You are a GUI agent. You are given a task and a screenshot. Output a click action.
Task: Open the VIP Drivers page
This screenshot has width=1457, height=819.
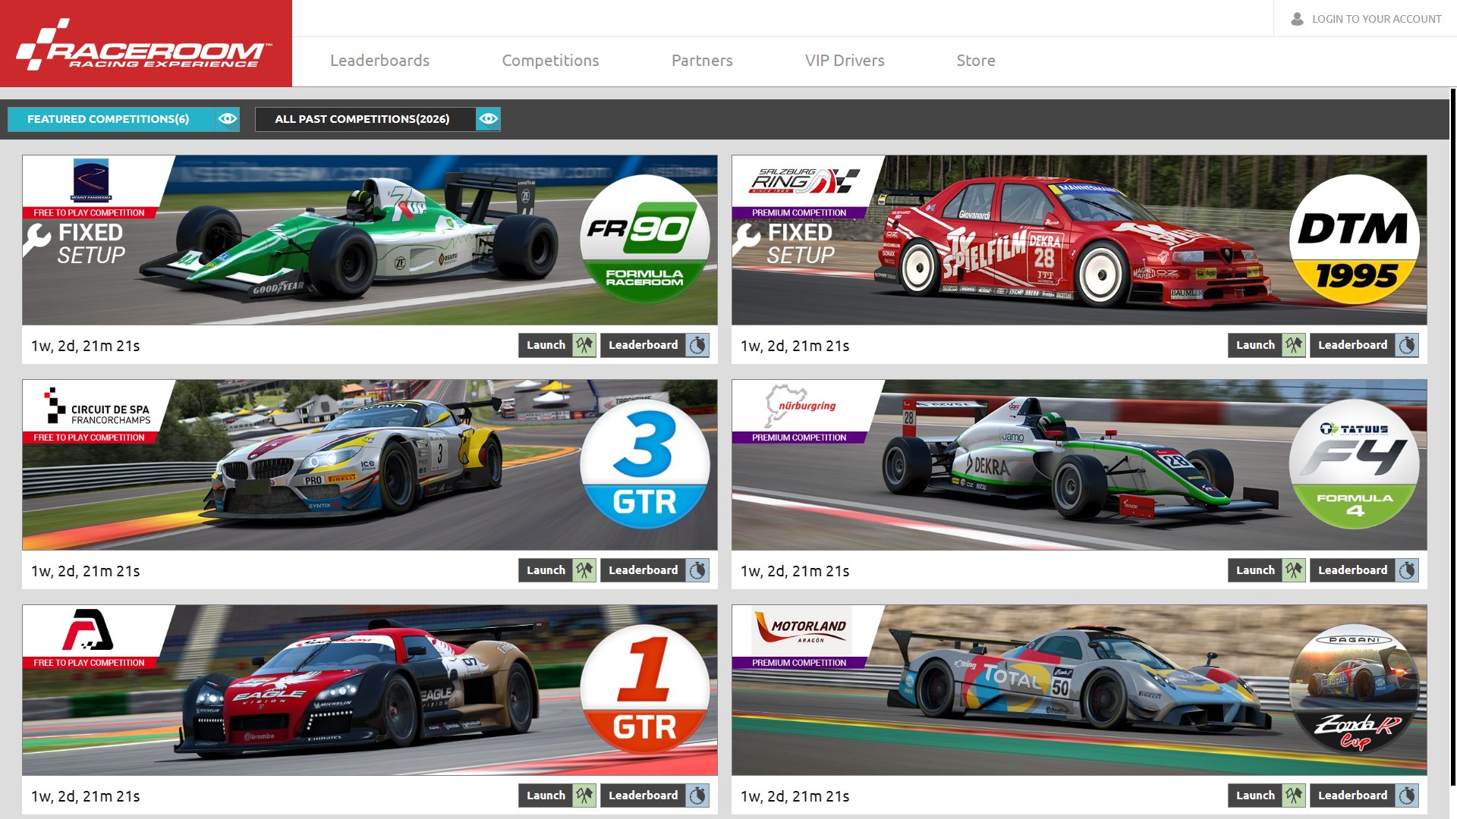tap(845, 60)
